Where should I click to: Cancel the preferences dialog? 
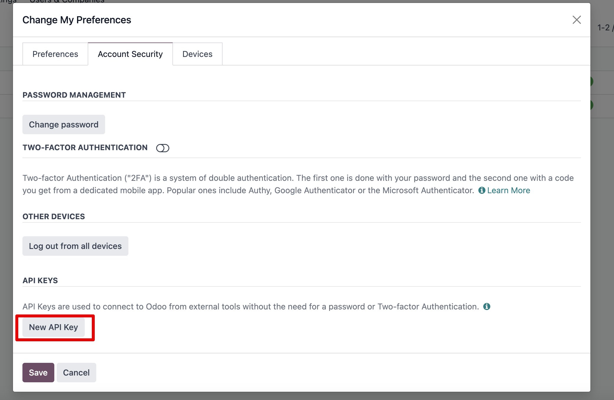click(76, 373)
